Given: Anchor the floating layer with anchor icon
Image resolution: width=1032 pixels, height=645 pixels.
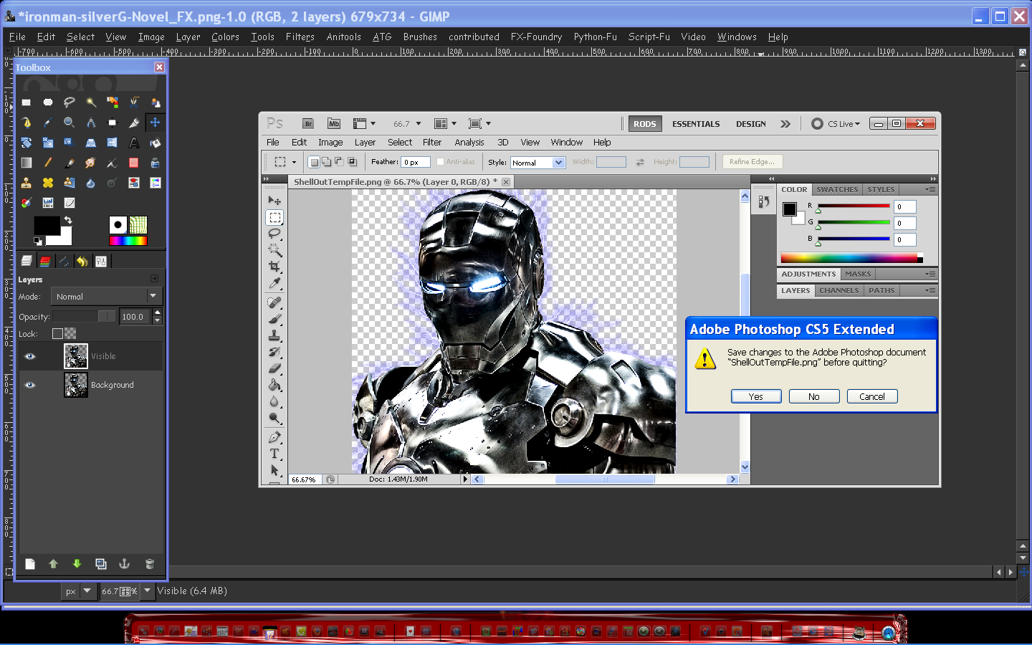Looking at the screenshot, I should (x=124, y=564).
